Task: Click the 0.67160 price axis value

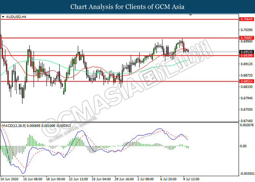Action: [247, 121]
